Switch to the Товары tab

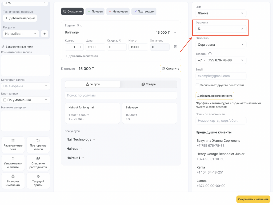[149, 84]
